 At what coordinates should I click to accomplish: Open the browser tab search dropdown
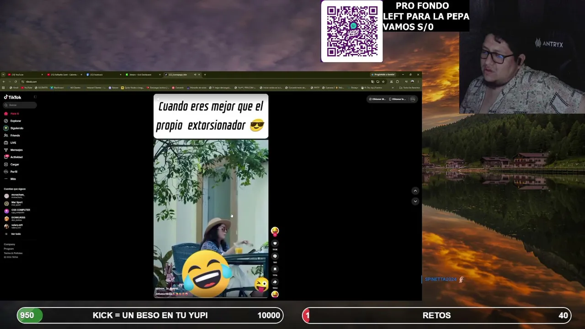[3, 74]
